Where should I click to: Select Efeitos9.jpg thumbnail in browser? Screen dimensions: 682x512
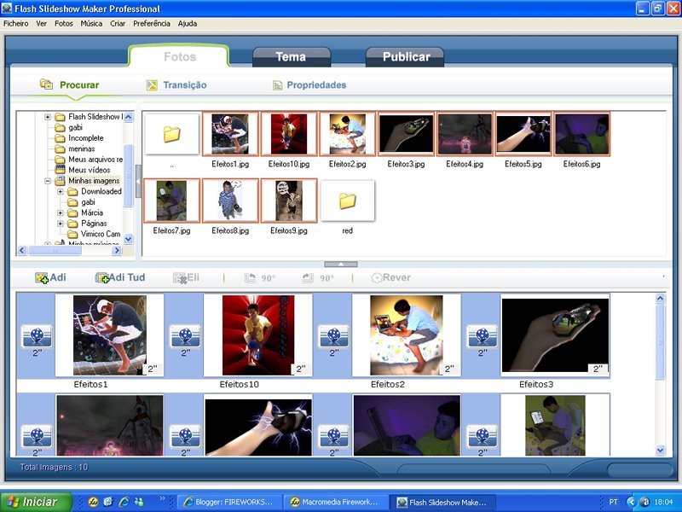(x=289, y=201)
